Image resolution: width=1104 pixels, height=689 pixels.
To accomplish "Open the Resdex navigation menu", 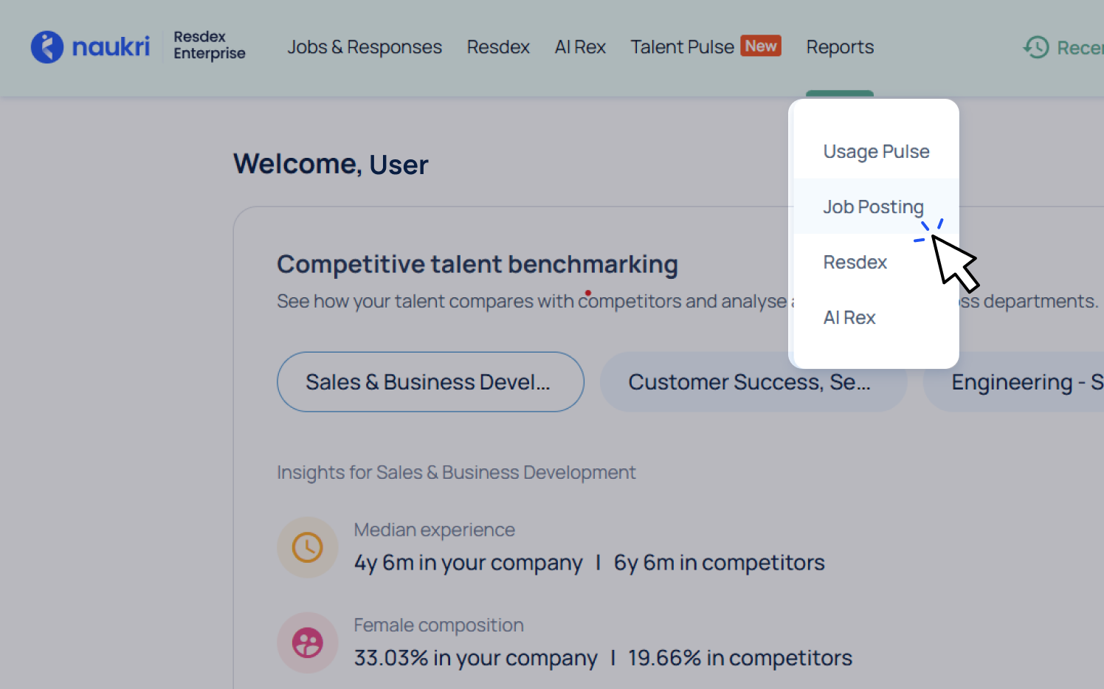I will point(498,47).
